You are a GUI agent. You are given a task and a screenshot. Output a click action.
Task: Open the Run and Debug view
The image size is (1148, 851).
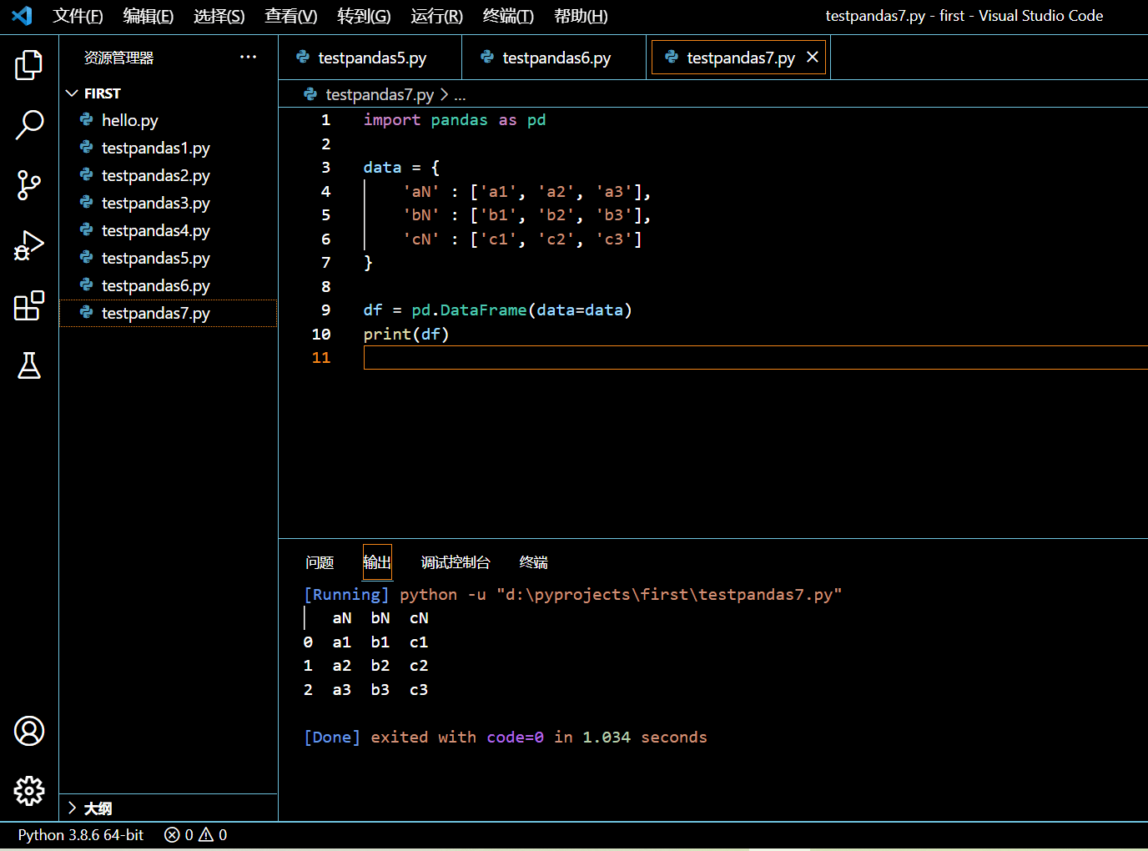click(x=29, y=245)
